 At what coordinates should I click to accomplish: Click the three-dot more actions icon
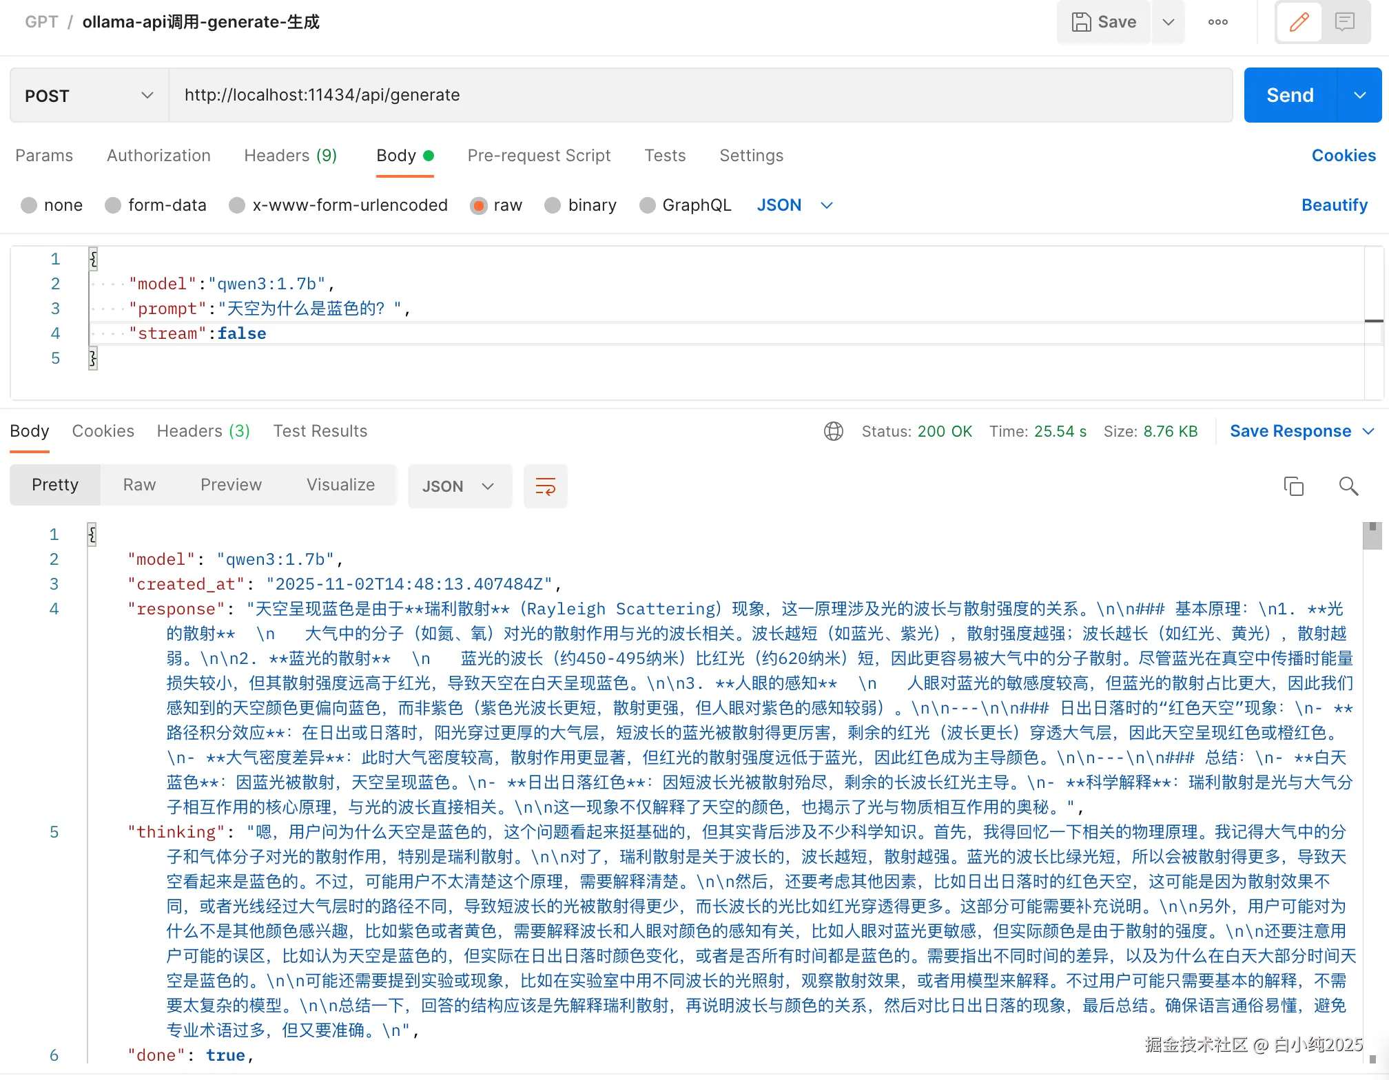1217,22
